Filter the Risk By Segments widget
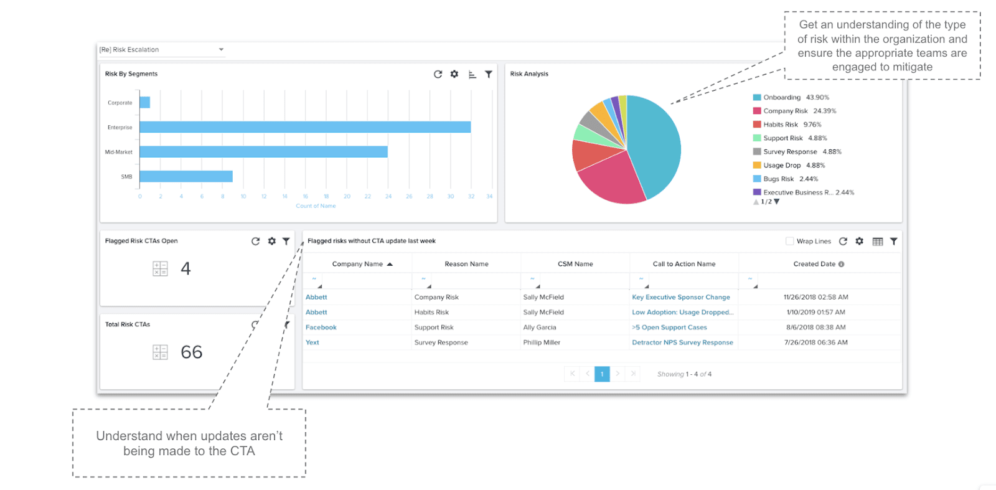The width and height of the screenshot is (996, 490). pyautogui.click(x=489, y=74)
